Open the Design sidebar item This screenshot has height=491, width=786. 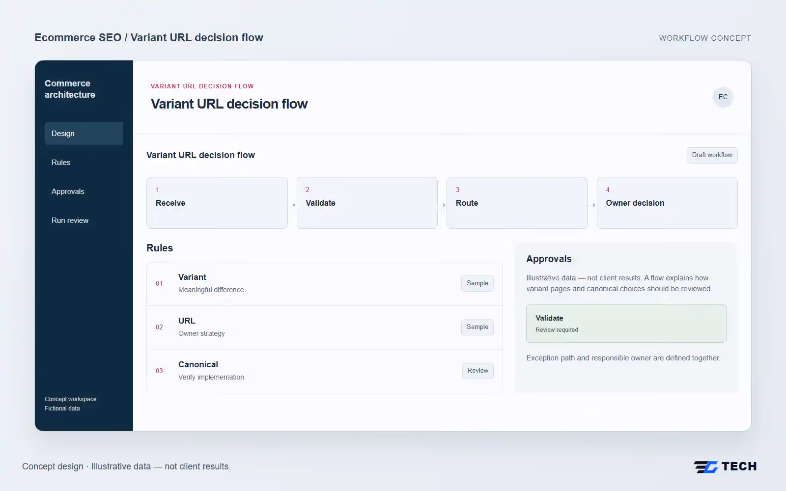pyautogui.click(x=84, y=134)
